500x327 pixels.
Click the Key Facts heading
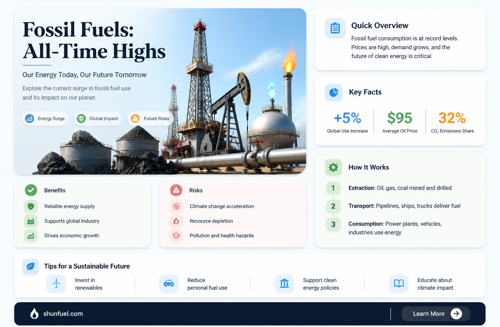(x=365, y=92)
